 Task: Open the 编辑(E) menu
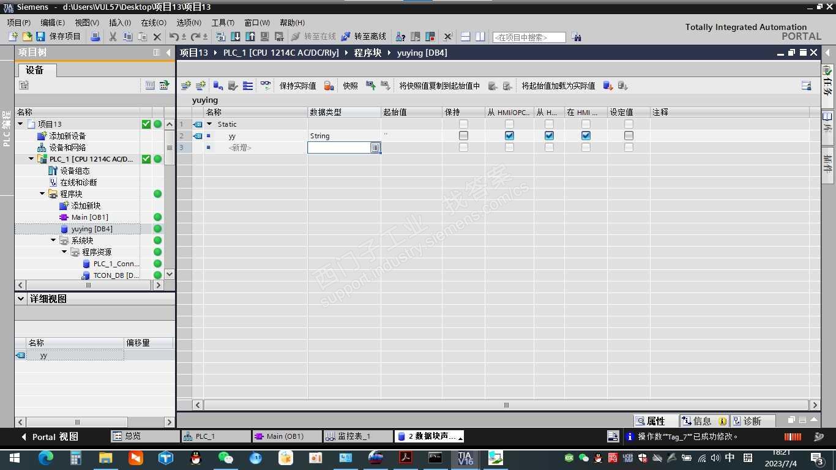pyautogui.click(x=53, y=23)
